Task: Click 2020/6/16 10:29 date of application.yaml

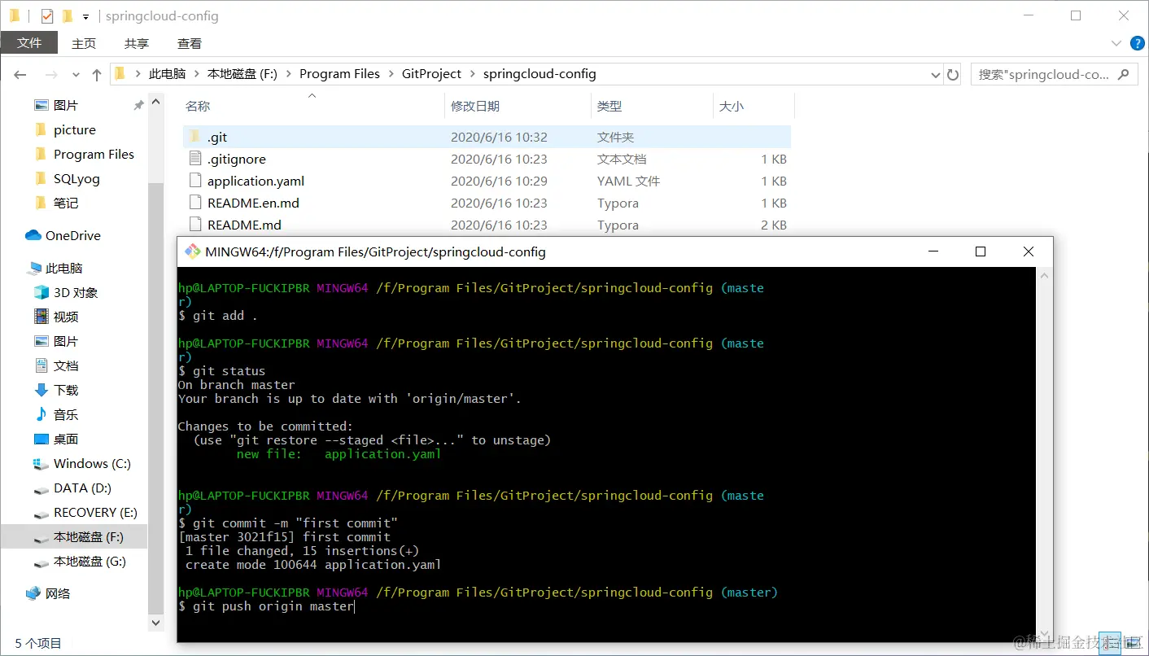Action: click(499, 181)
